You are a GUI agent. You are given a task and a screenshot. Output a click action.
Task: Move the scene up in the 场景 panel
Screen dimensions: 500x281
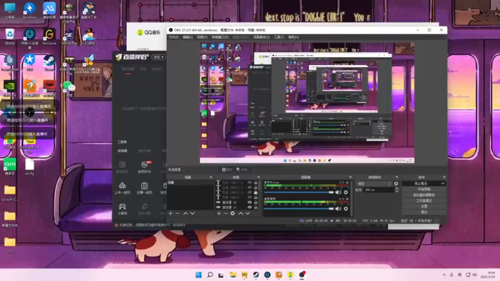click(185, 213)
